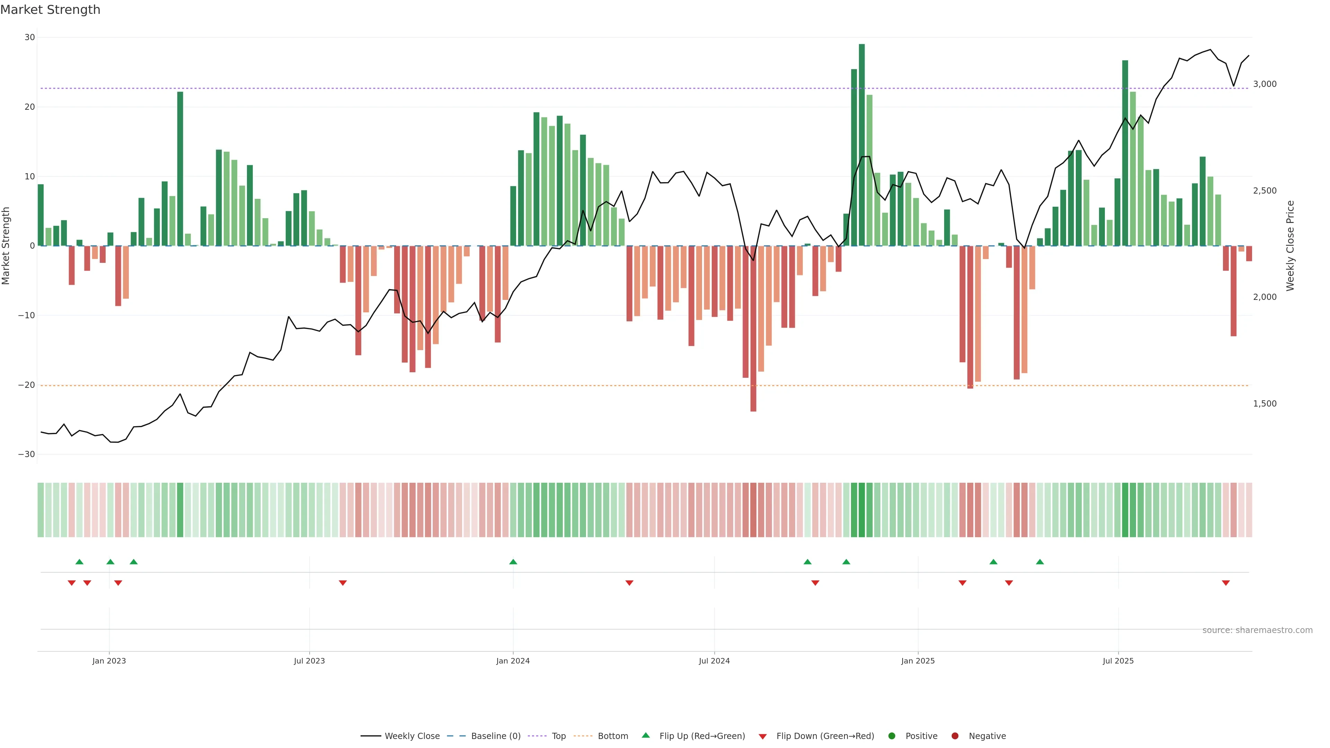Viewport: 1330px width, 748px height.
Task: Click the source: sharemaestro.com text
Action: [1257, 630]
